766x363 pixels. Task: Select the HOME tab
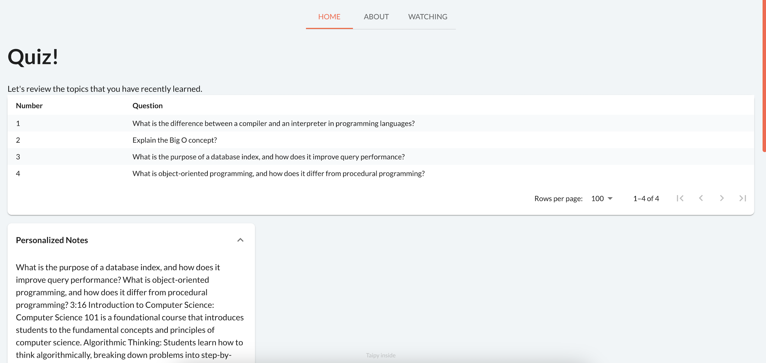pyautogui.click(x=329, y=17)
